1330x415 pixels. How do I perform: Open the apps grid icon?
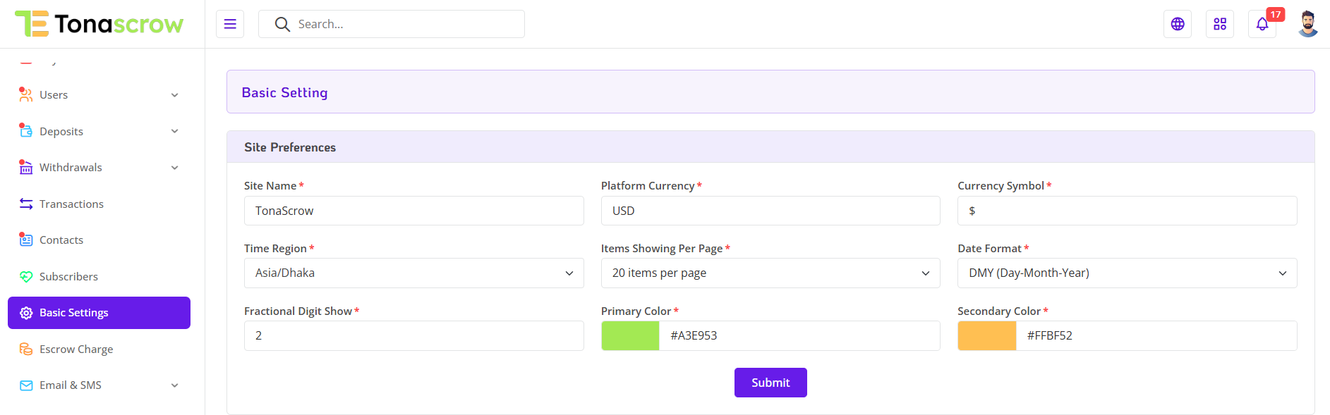point(1219,24)
